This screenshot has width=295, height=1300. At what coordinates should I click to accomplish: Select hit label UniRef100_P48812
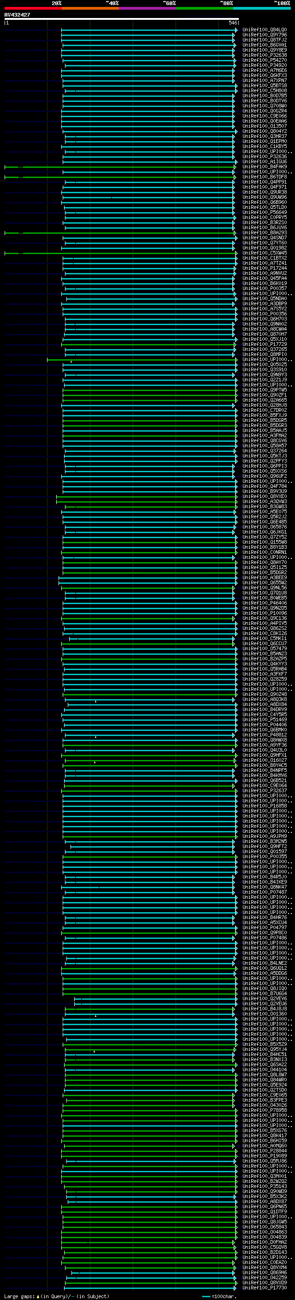tap(264, 735)
